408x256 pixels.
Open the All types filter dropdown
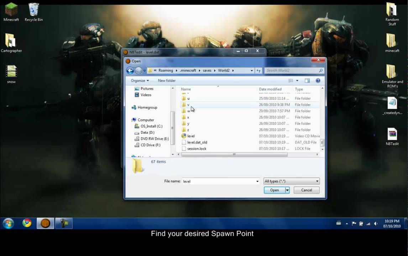pyautogui.click(x=317, y=181)
